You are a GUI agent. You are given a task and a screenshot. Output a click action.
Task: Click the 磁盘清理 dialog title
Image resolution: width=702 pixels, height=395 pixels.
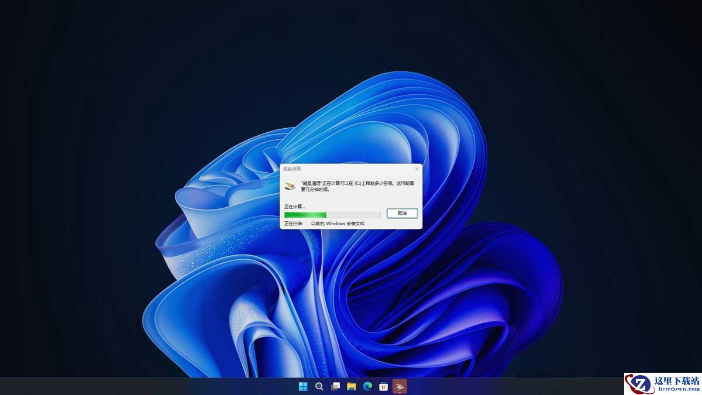tap(292, 169)
